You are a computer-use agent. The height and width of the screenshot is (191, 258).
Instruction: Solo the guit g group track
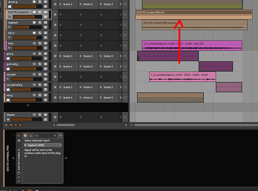pos(40,53)
